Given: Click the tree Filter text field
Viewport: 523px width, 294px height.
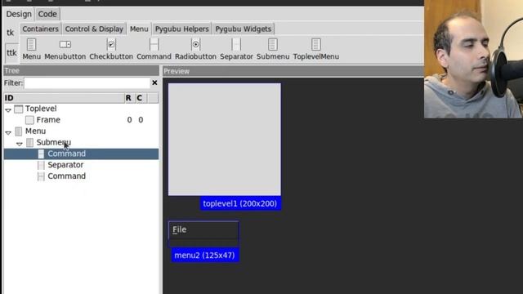Looking at the screenshot, I should (87, 82).
